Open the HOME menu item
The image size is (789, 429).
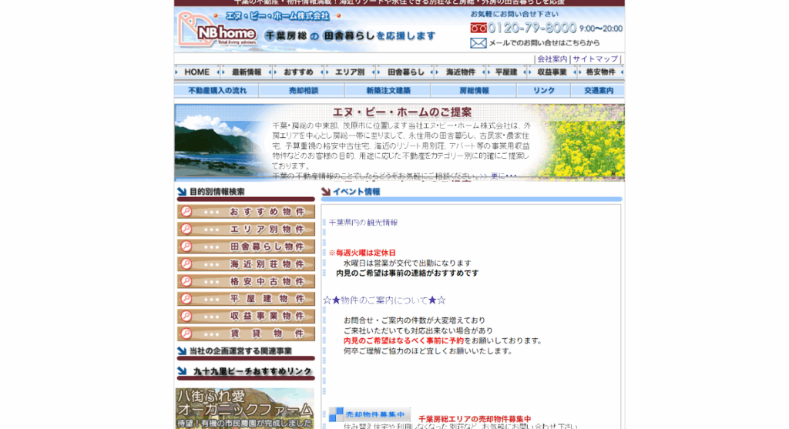click(x=197, y=72)
